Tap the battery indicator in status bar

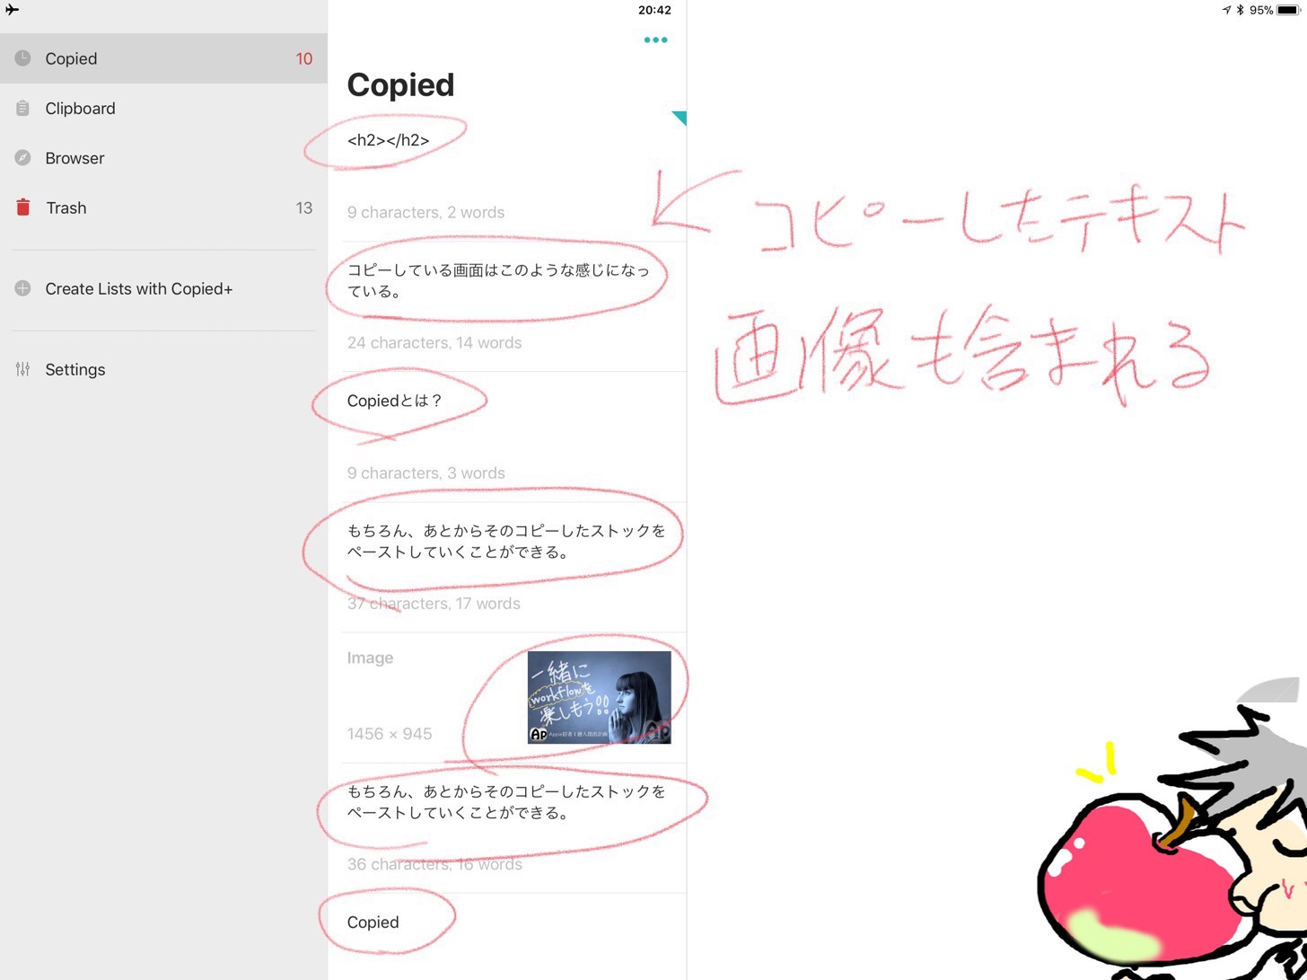pos(1287,10)
